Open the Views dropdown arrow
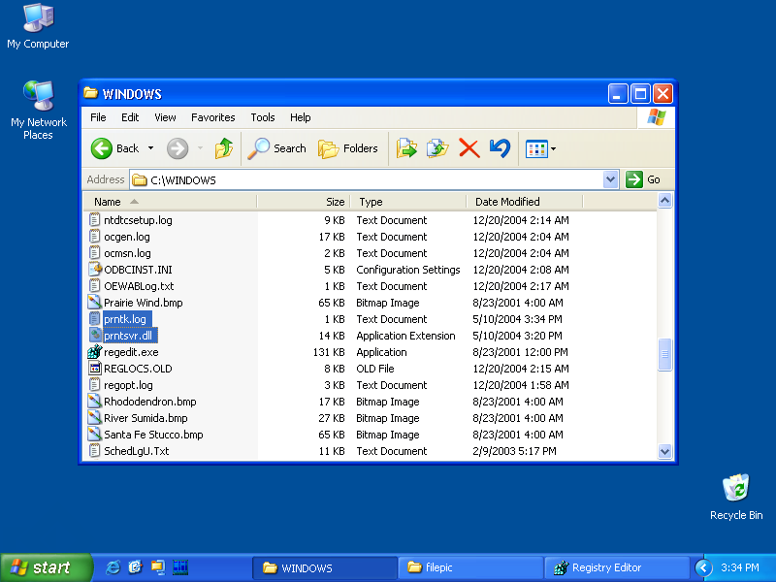 [553, 148]
